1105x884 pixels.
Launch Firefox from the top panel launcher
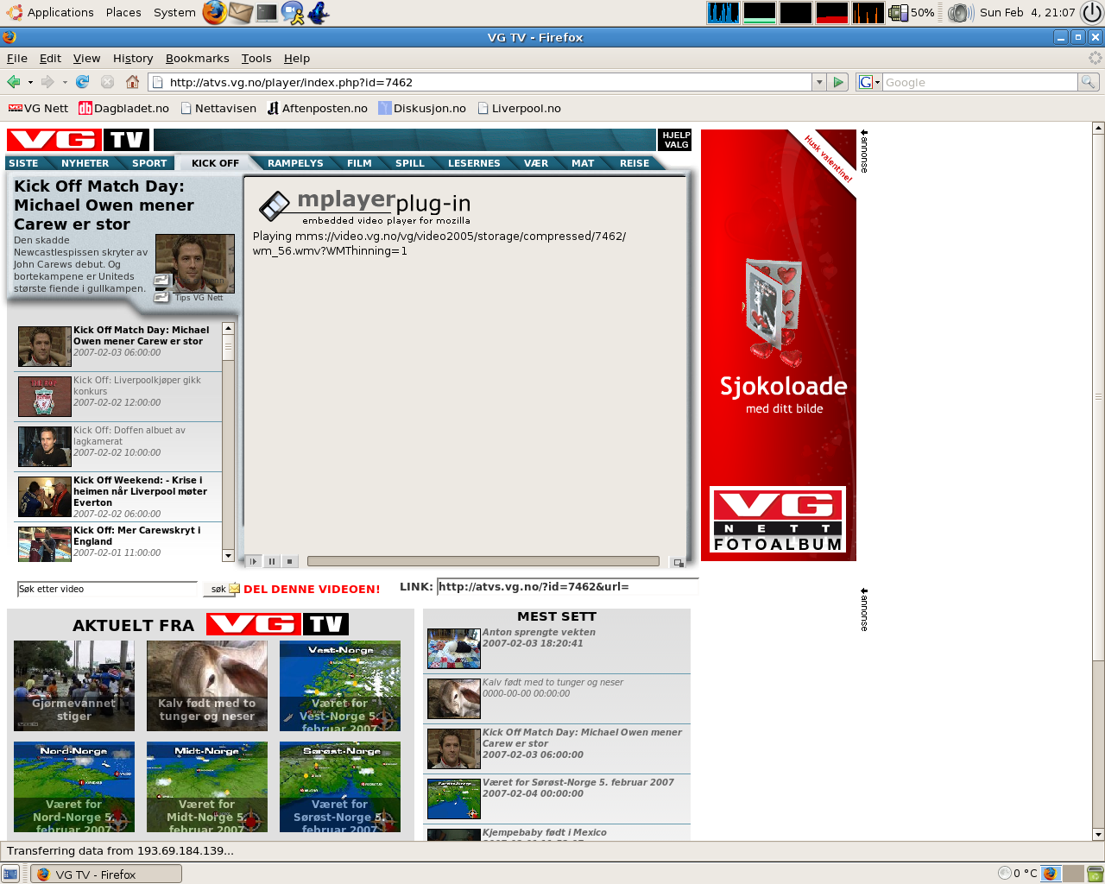(215, 12)
